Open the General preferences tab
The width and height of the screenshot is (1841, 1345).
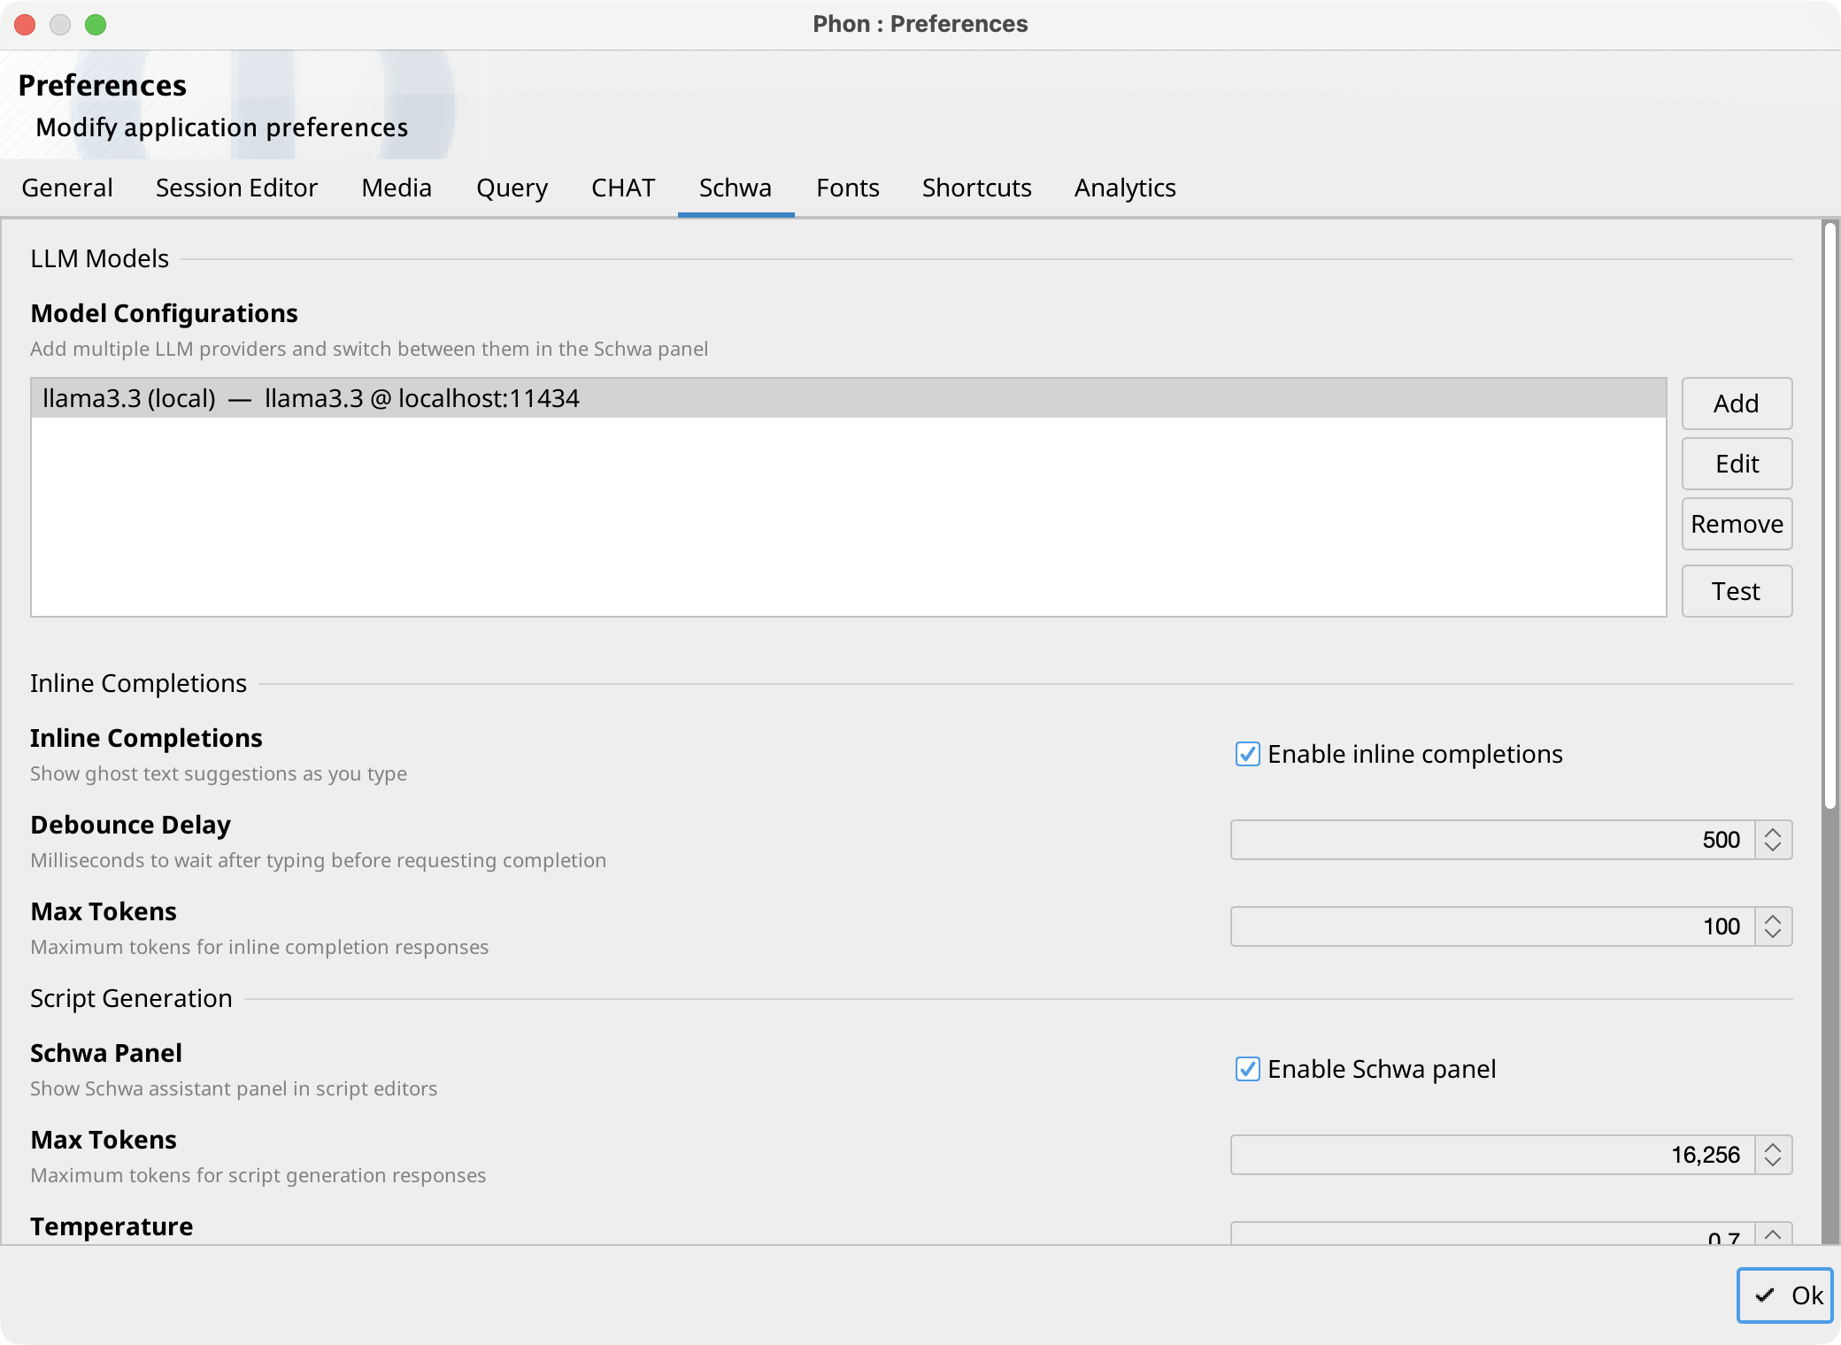(67, 188)
